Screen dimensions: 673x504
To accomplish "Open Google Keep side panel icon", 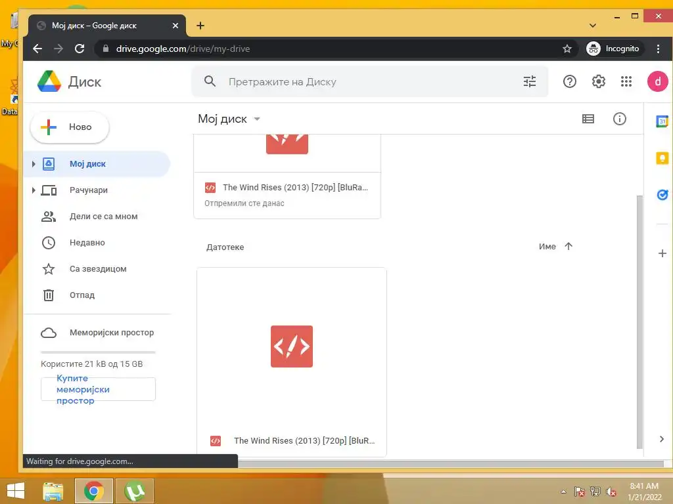I will tap(662, 158).
